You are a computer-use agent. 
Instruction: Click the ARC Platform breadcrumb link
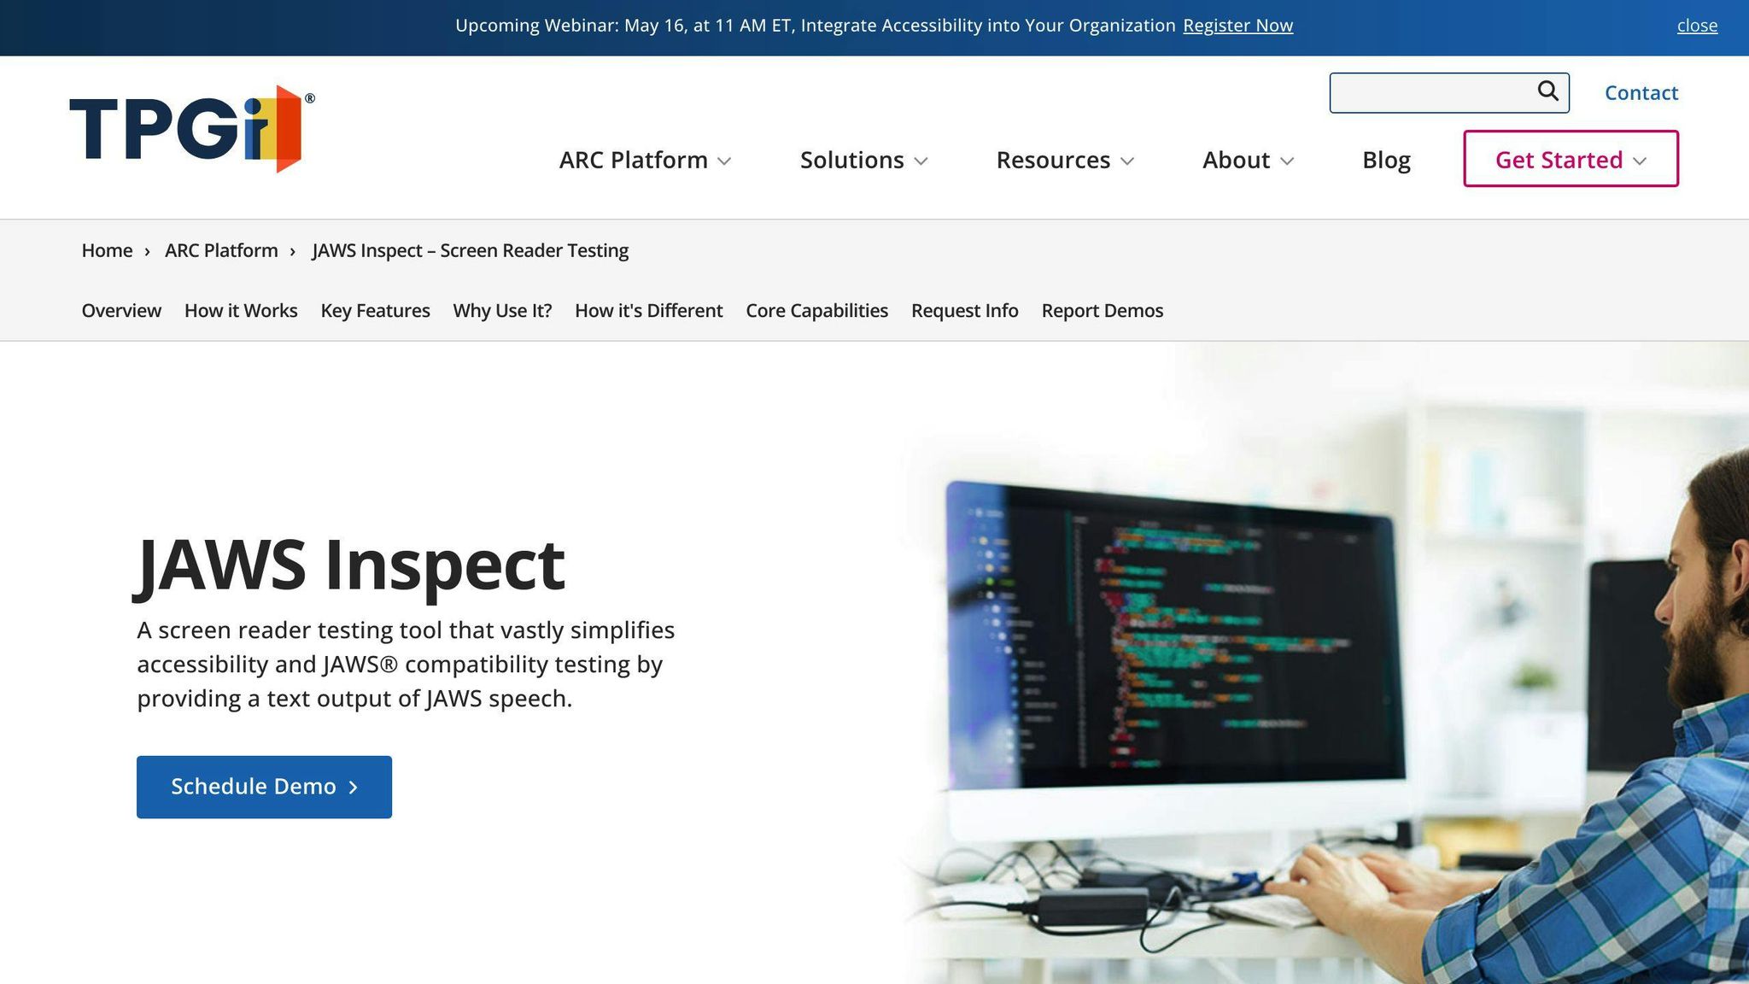221,250
